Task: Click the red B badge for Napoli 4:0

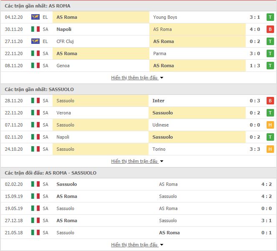Action: click(270, 29)
